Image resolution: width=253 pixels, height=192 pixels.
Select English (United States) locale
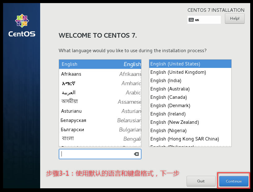(190, 64)
